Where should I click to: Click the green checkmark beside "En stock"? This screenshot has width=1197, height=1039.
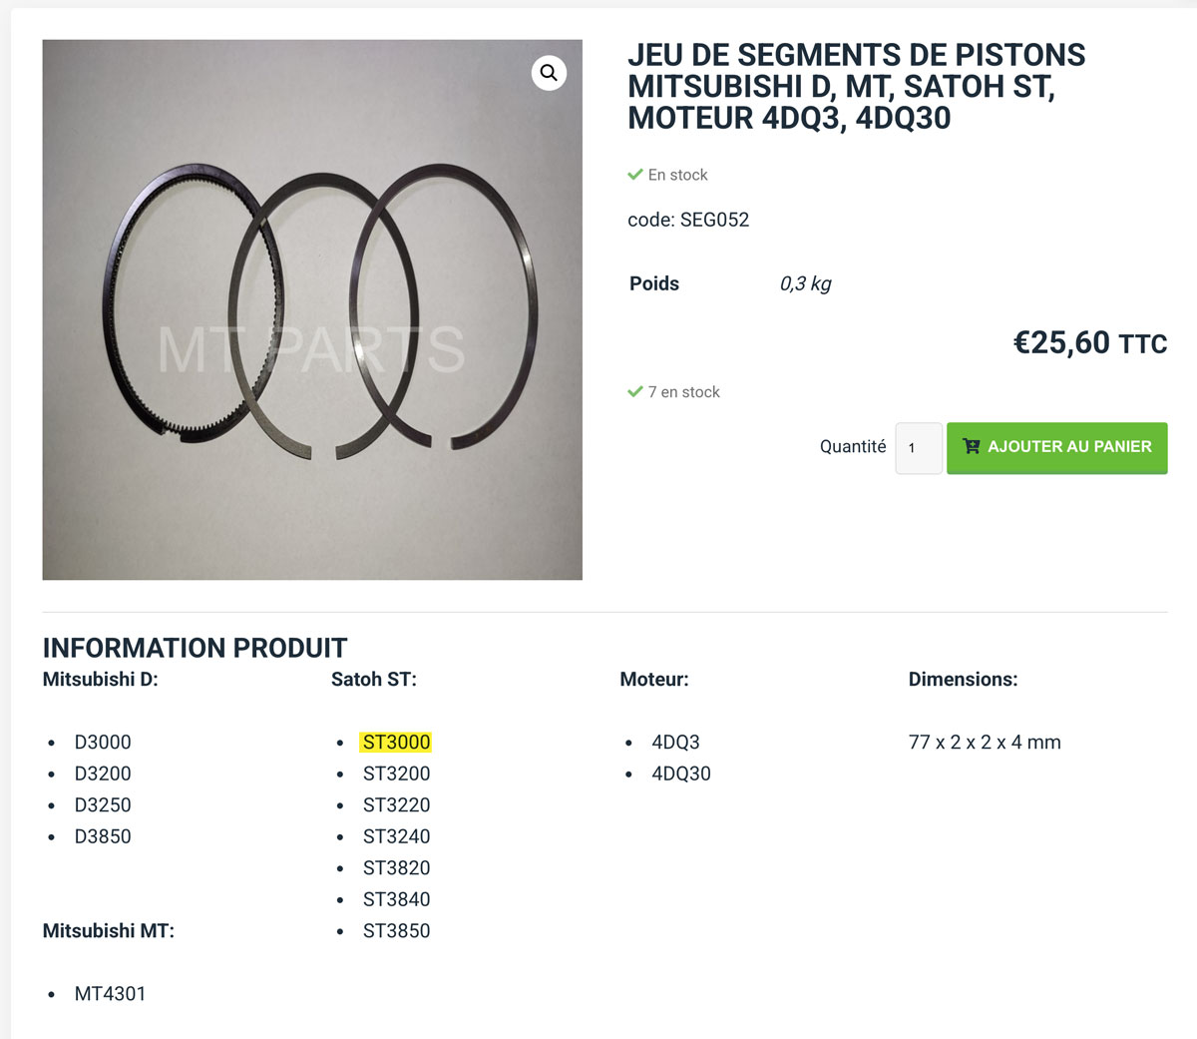[x=635, y=175]
